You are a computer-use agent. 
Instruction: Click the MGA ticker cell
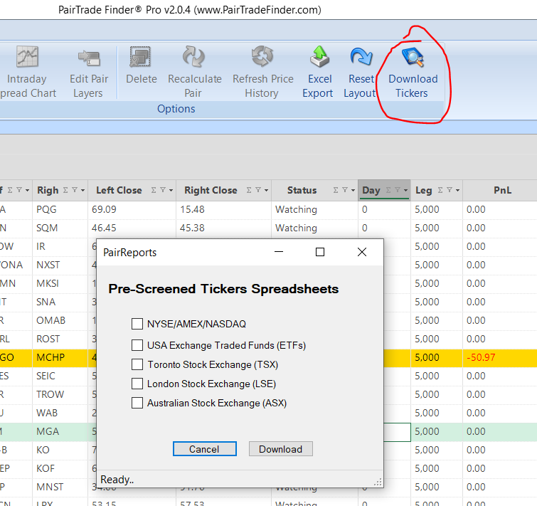tap(60, 431)
